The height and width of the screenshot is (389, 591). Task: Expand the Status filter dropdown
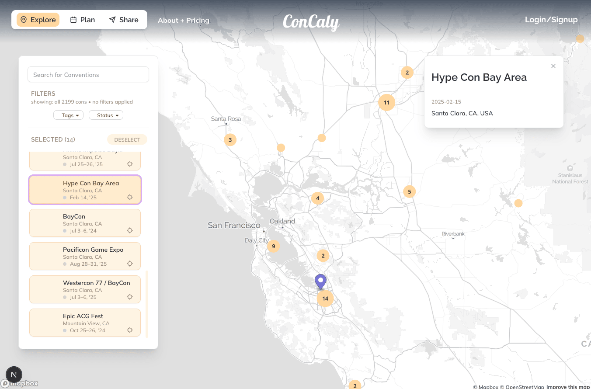point(106,115)
